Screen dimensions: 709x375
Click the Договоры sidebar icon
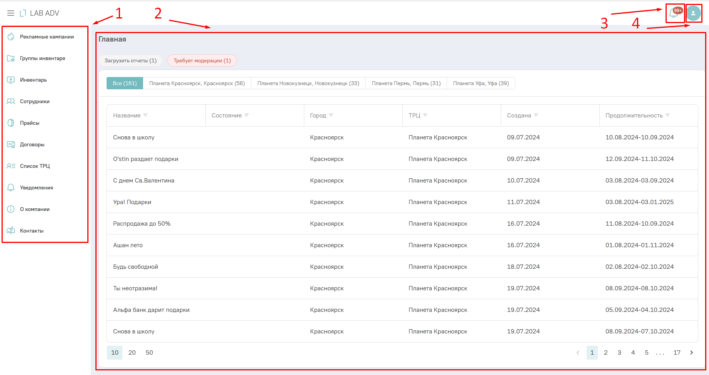point(11,144)
